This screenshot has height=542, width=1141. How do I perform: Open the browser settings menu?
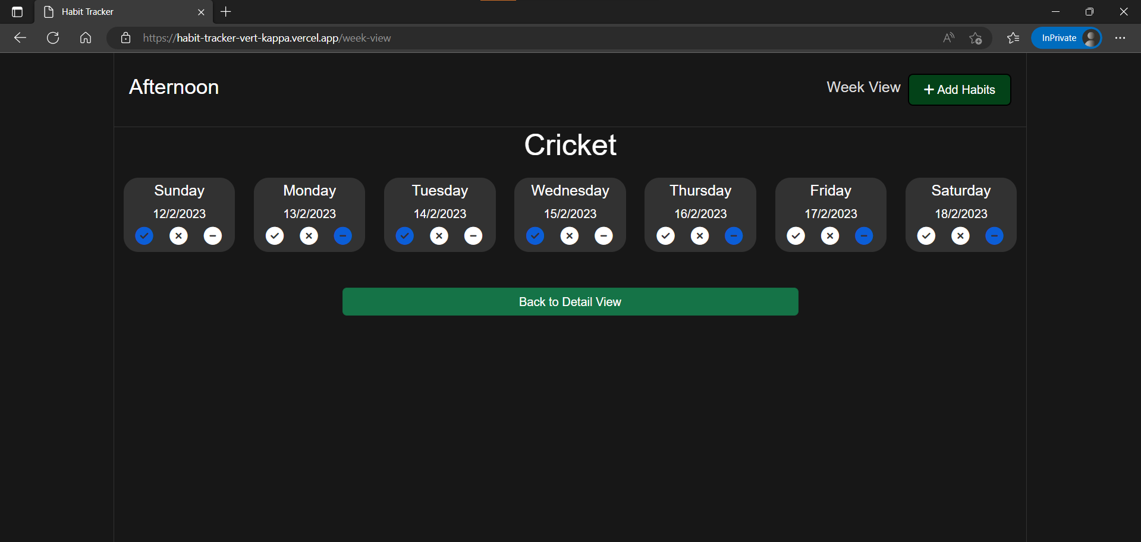coord(1121,37)
